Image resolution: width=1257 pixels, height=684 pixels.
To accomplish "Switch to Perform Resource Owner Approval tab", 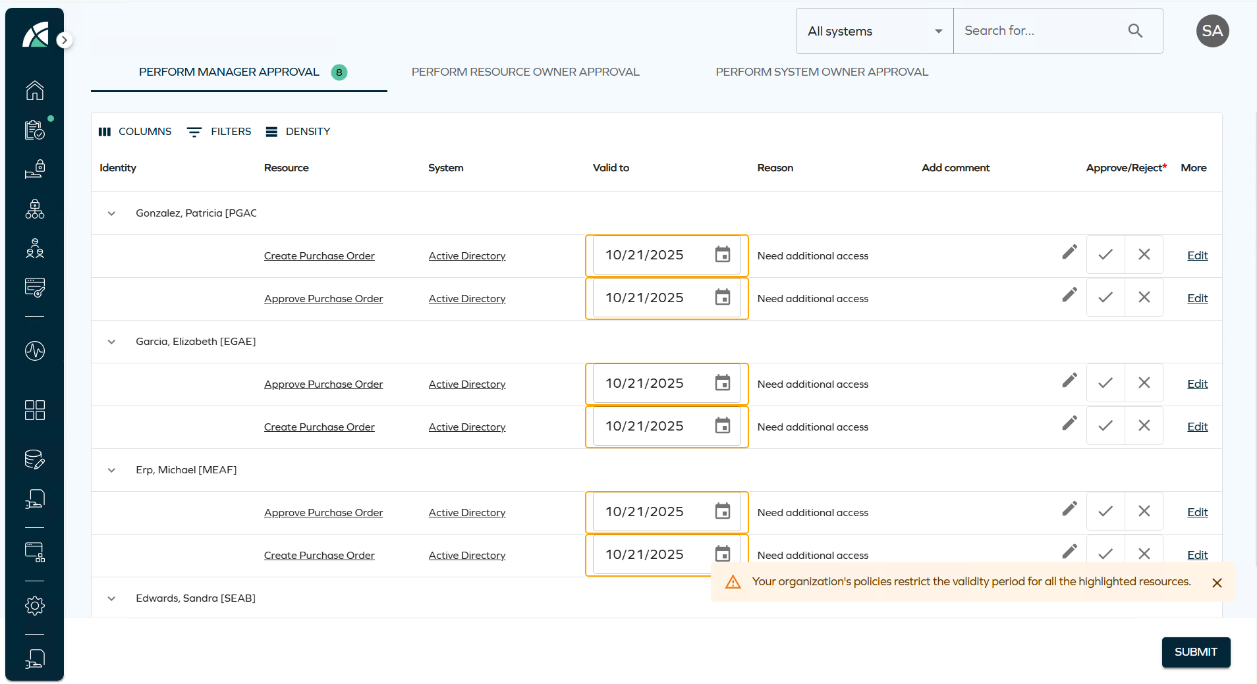I will tap(525, 72).
